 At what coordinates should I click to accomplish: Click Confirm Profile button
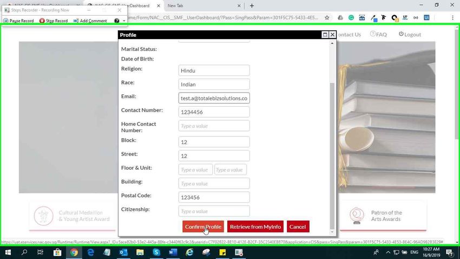tap(203, 226)
